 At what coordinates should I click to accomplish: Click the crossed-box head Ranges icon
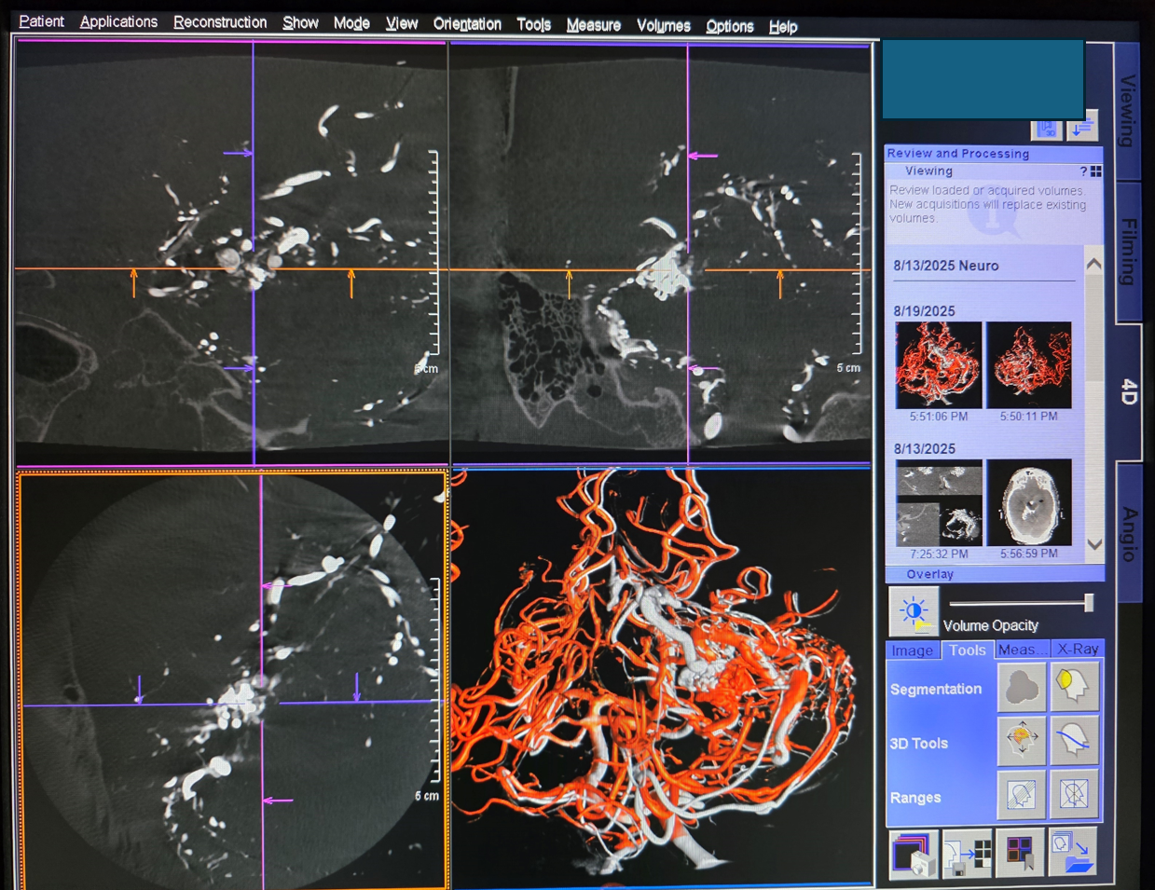tap(1075, 795)
